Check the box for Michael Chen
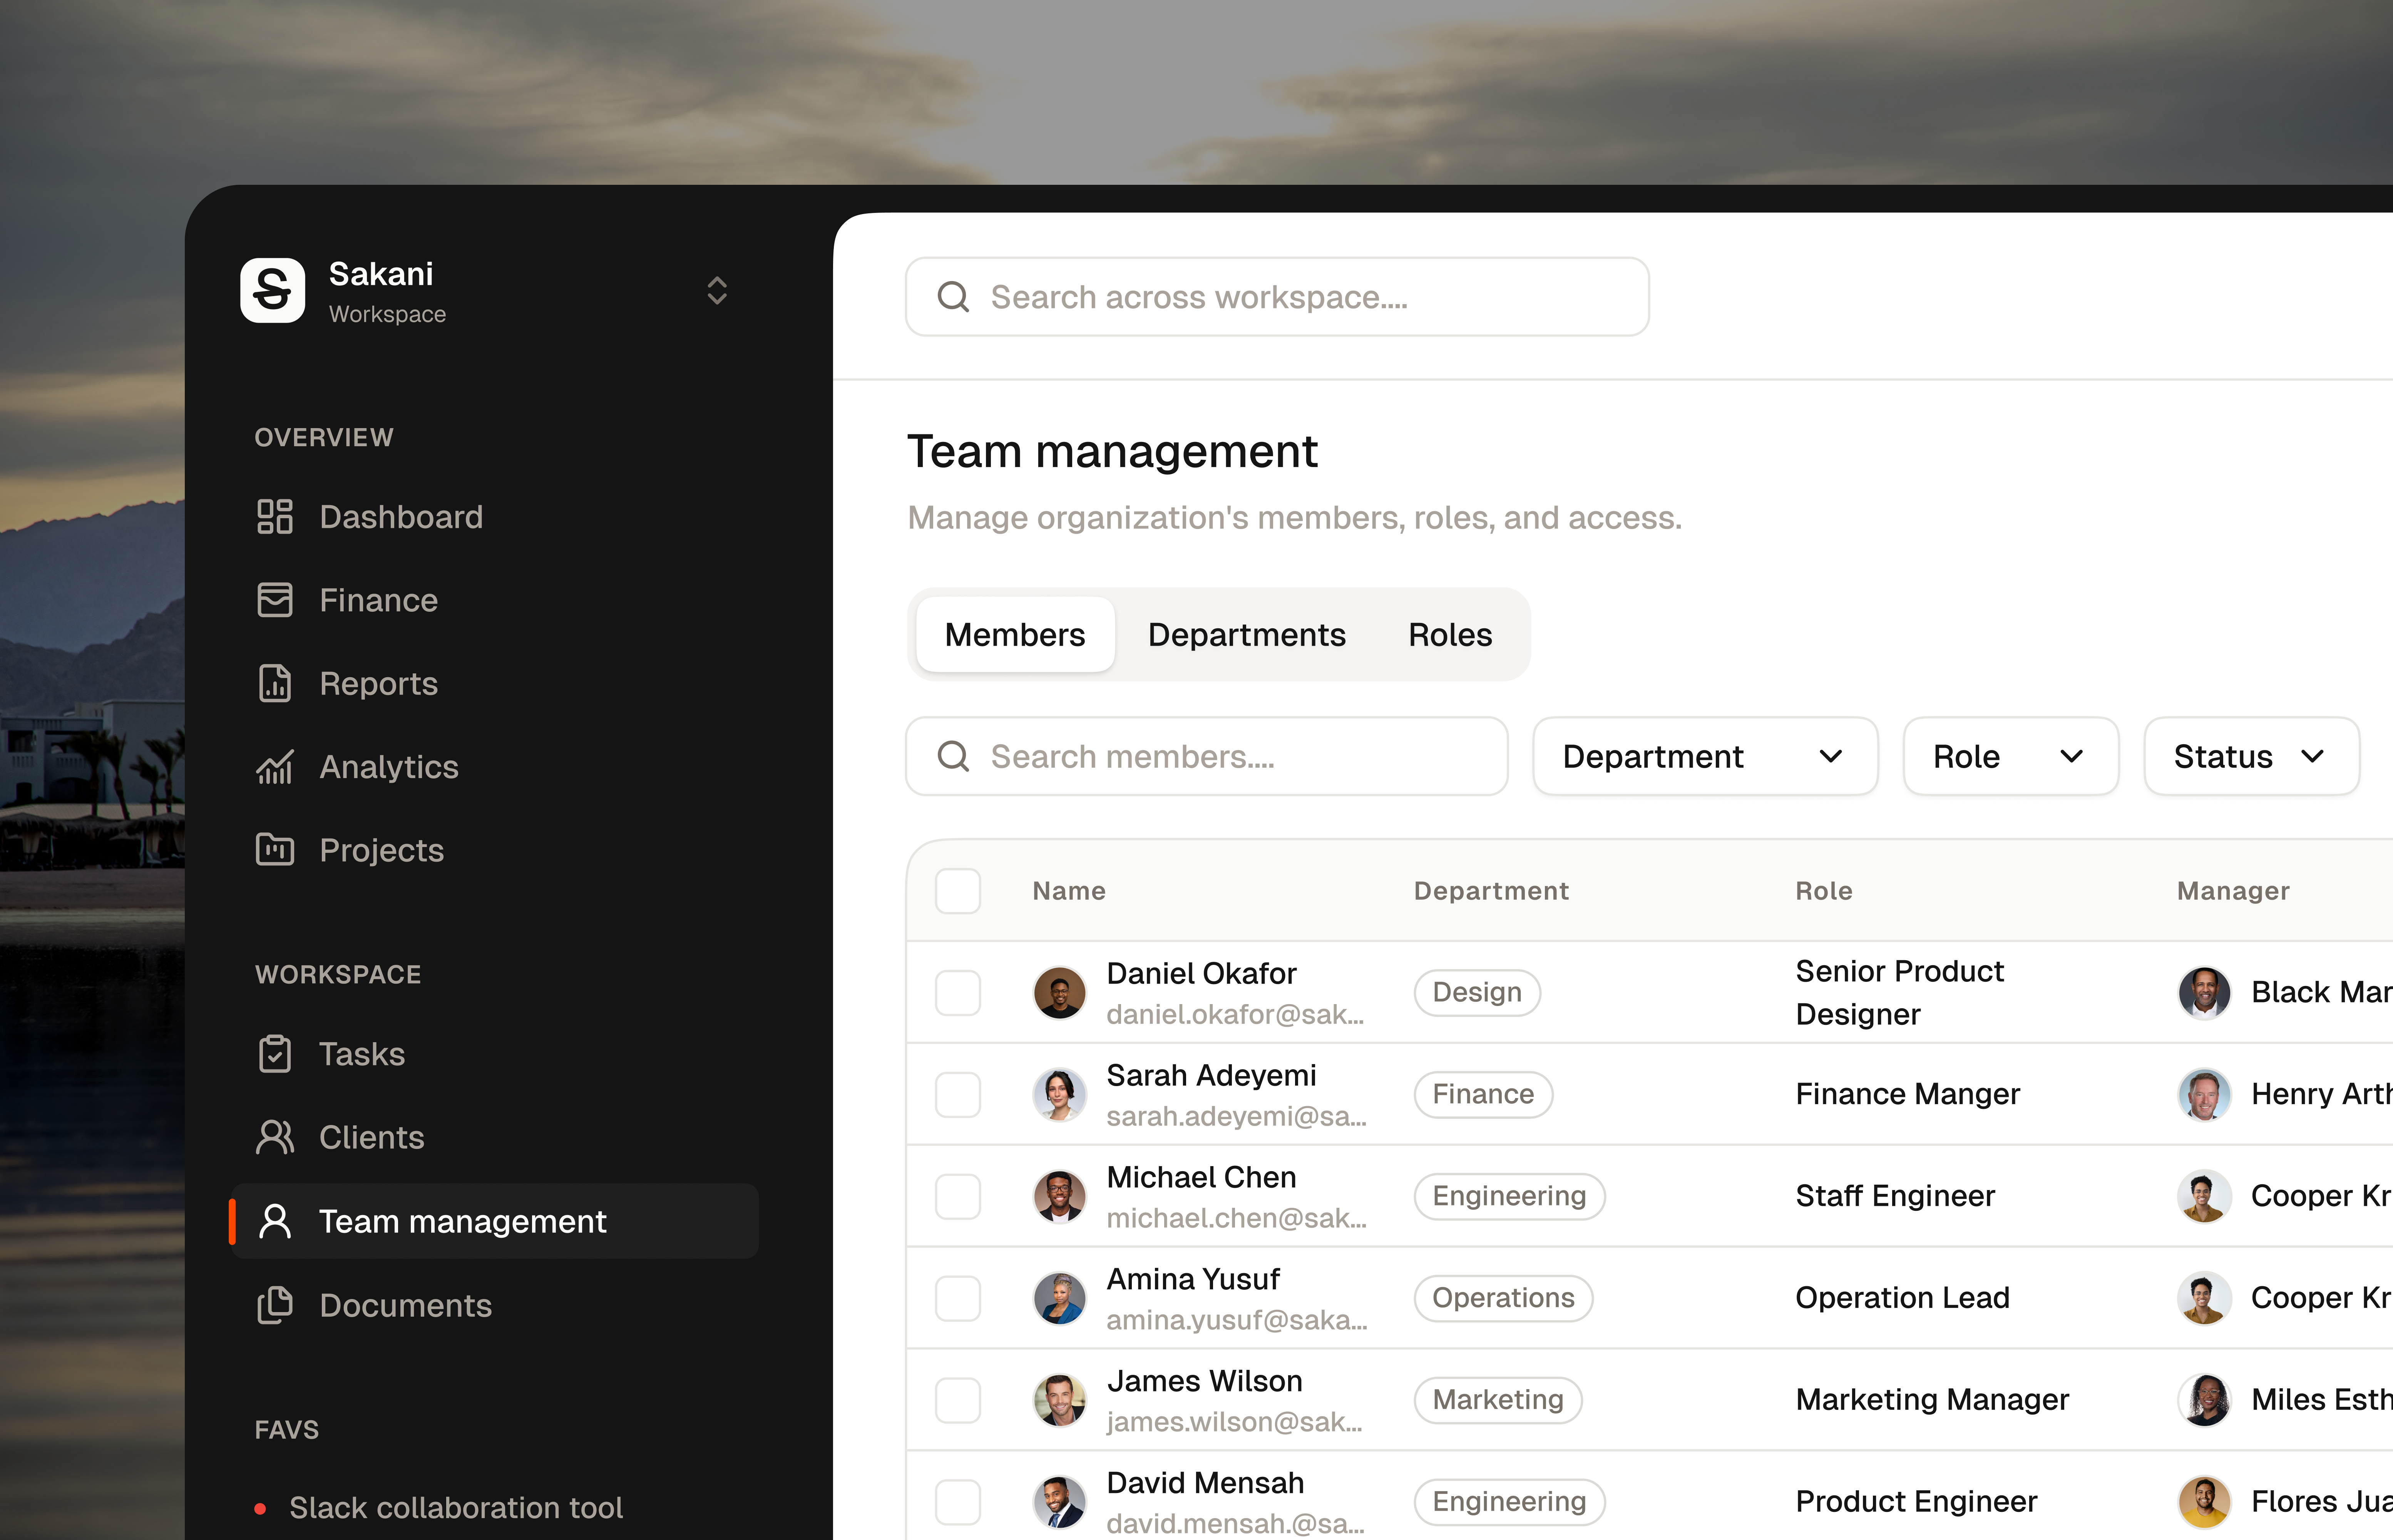This screenshot has height=1540, width=2393. [x=957, y=1196]
